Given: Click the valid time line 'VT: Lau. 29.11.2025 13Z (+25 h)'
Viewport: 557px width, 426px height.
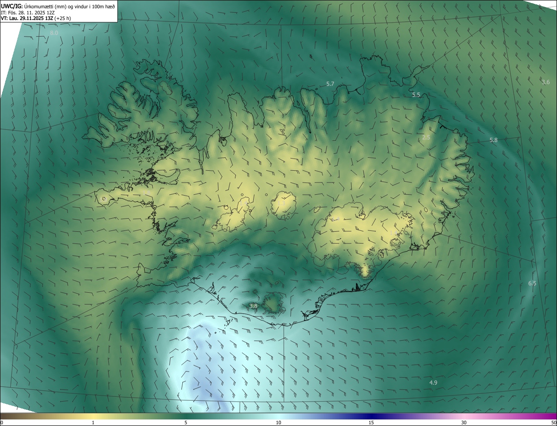Looking at the screenshot, I should tap(36, 18).
